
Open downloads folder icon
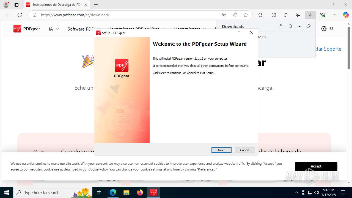click(282, 26)
